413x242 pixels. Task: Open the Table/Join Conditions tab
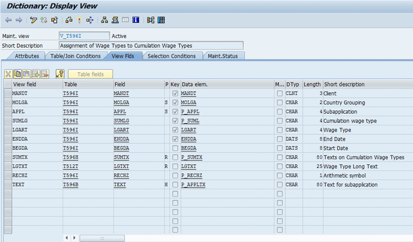pos(75,56)
